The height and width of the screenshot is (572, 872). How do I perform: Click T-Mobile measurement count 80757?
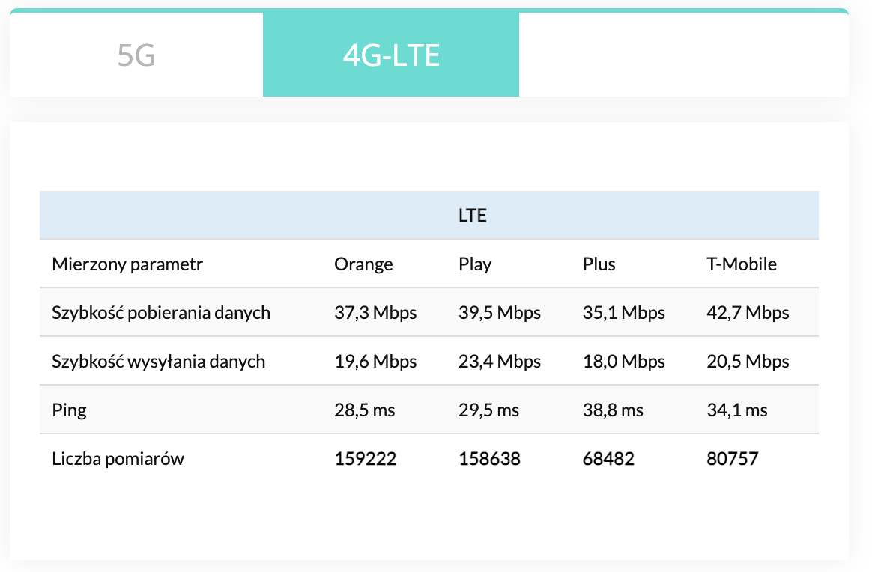(x=732, y=458)
